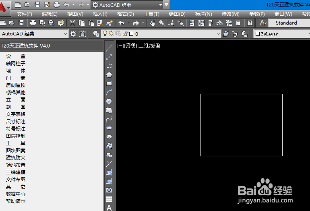Image resolution: width=310 pixels, height=211 pixels.
Task: Click the Save As icon in quick access
Action: [x=47, y=5]
